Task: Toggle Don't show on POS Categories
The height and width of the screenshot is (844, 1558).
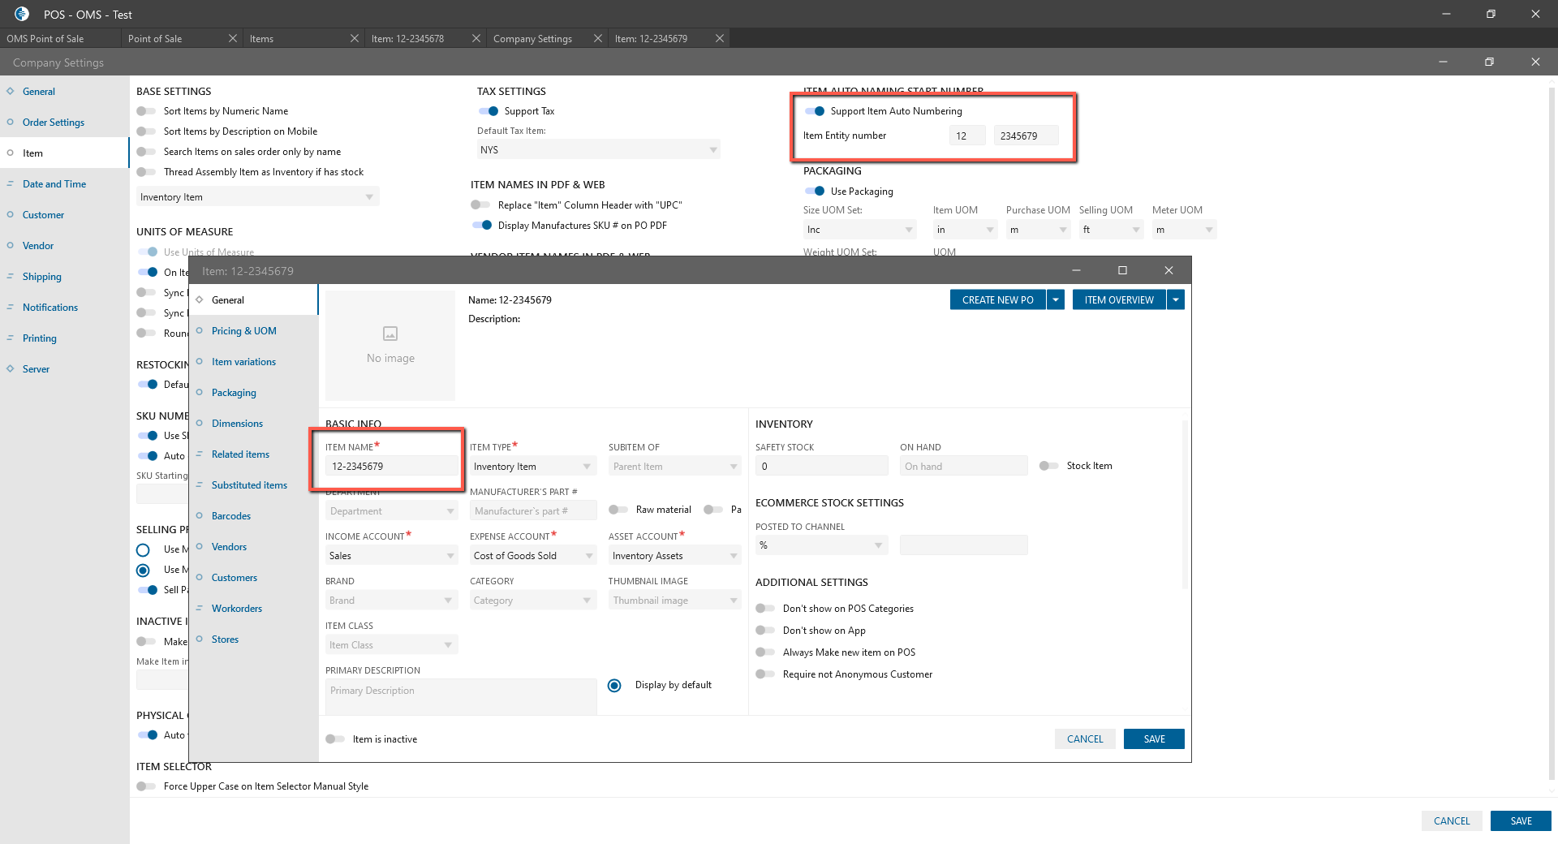Action: [x=765, y=609]
